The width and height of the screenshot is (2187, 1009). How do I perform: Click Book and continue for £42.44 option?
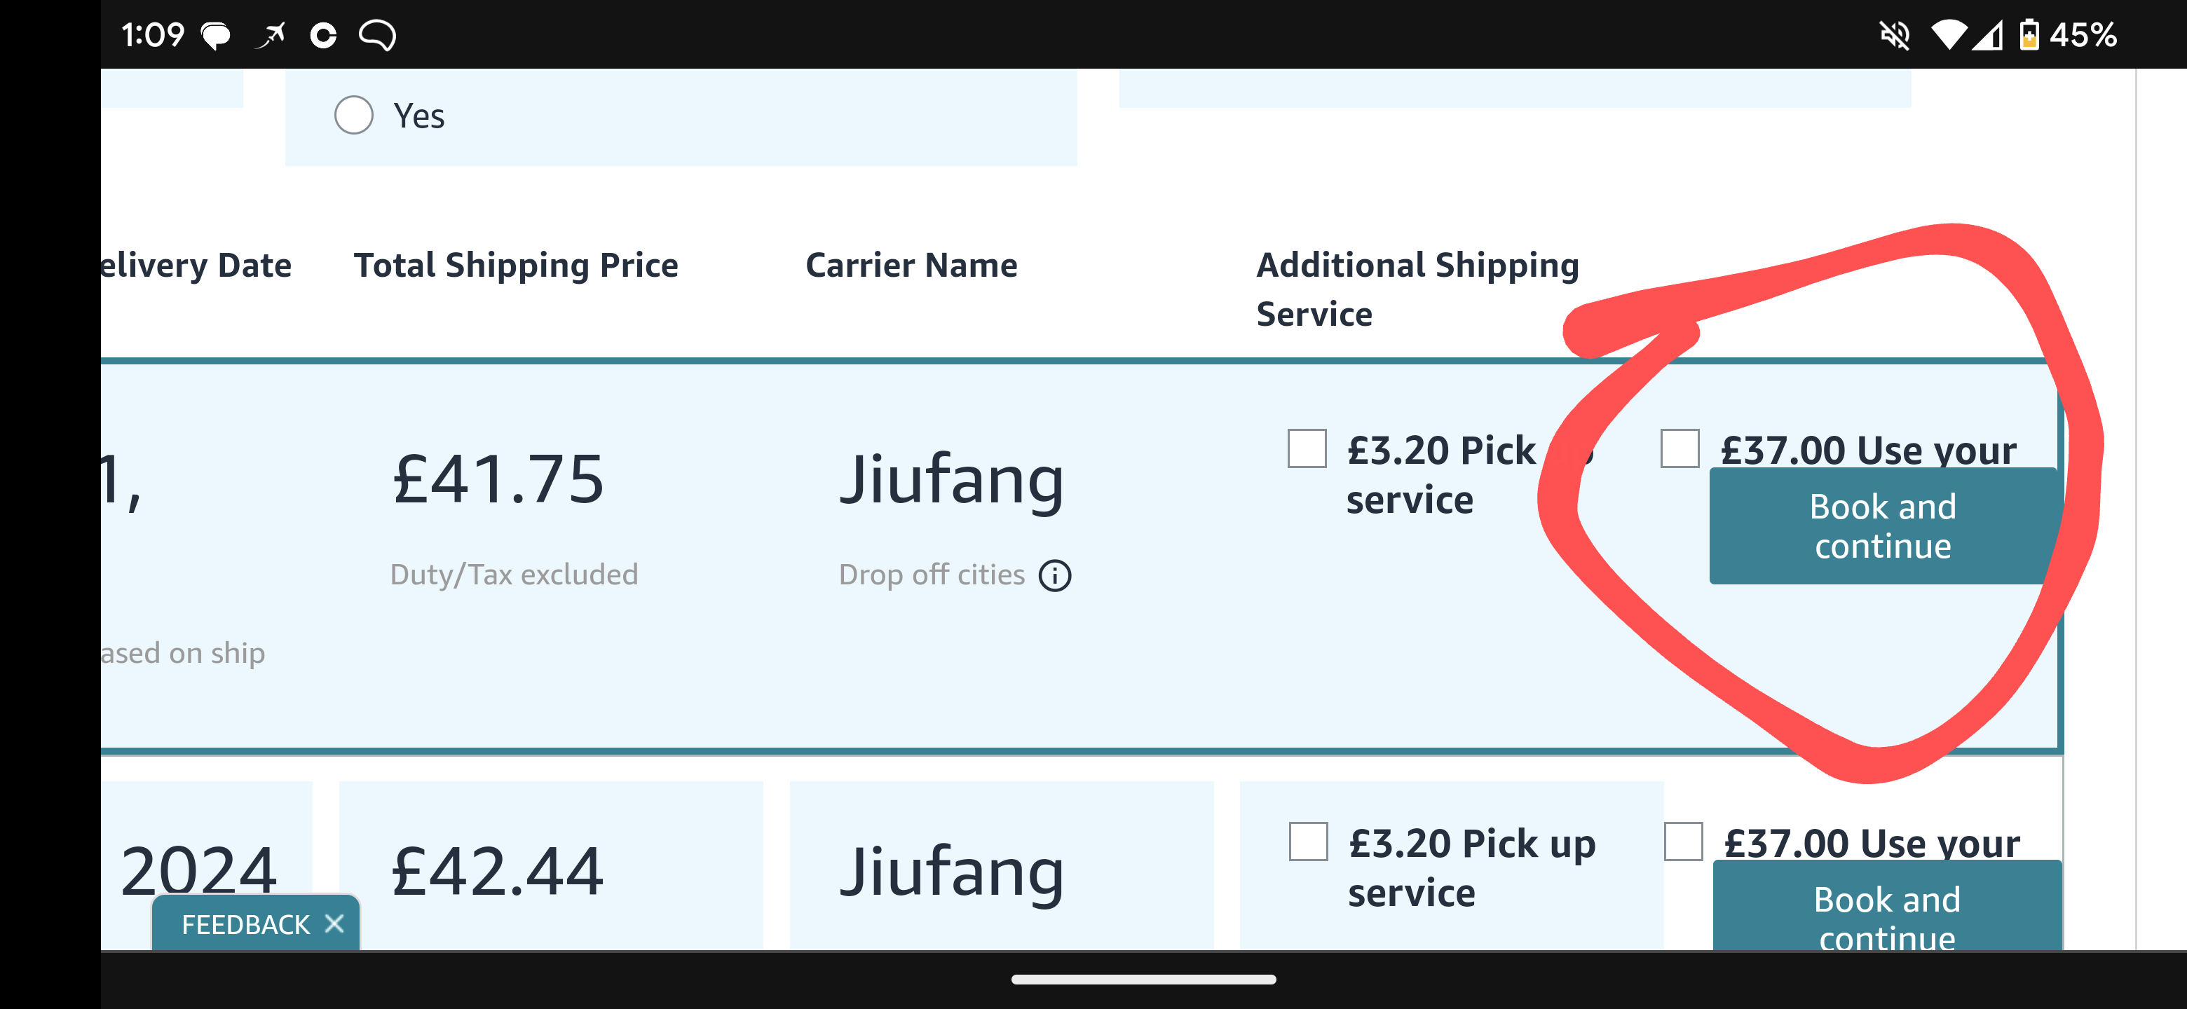[1886, 905]
